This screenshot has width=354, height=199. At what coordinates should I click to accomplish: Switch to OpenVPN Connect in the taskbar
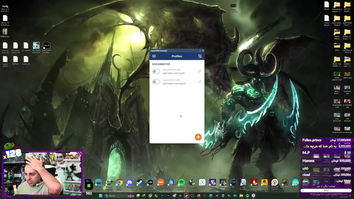pyautogui.click(x=253, y=196)
